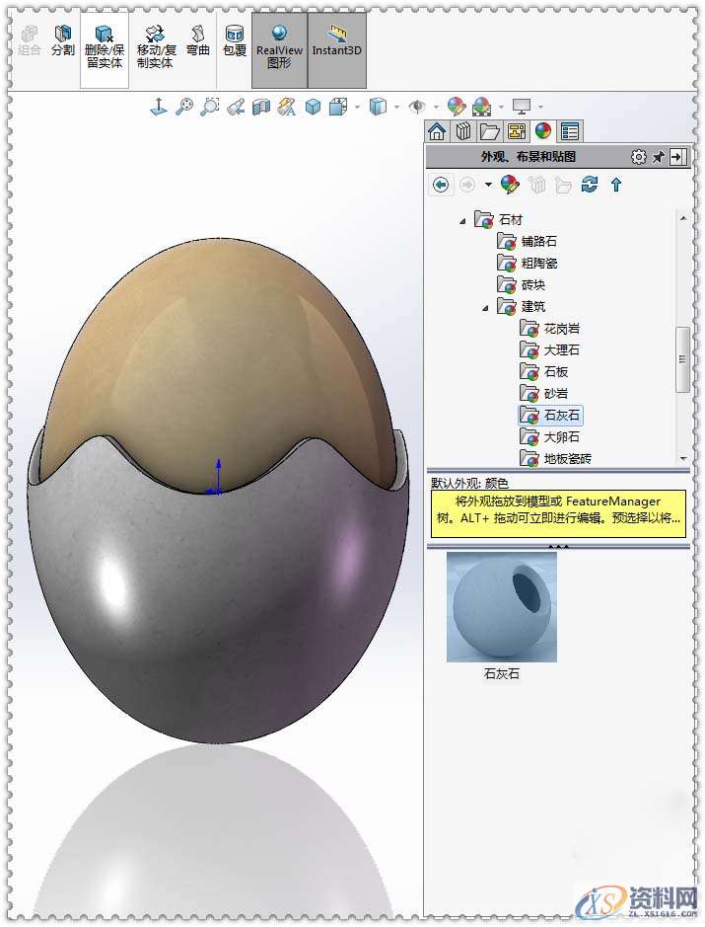Click the Refresh icon in pane
705x927 pixels.
590,185
